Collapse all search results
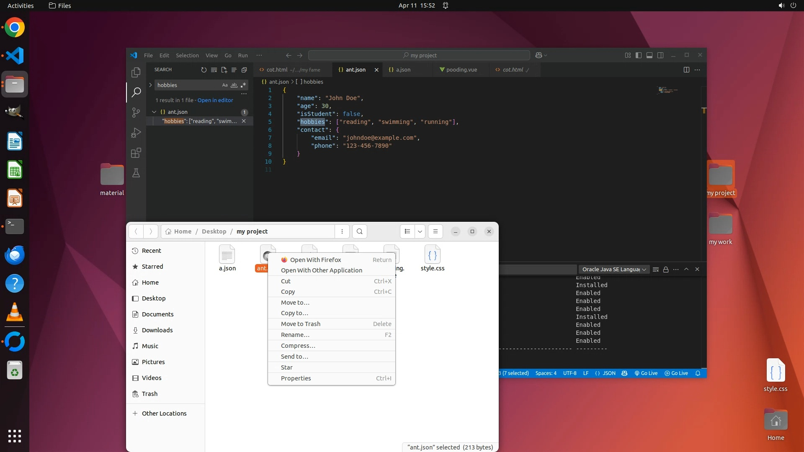This screenshot has height=452, width=804. [x=244, y=70]
